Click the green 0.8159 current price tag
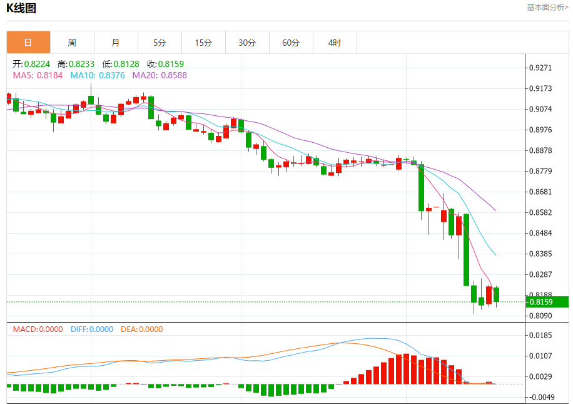This screenshot has height=404, width=573. (547, 302)
